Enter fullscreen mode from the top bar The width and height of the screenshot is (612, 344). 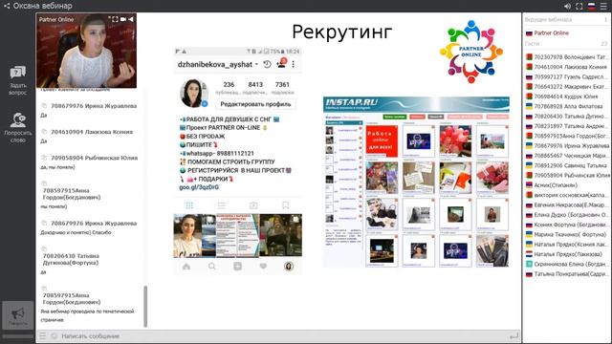click(579, 7)
